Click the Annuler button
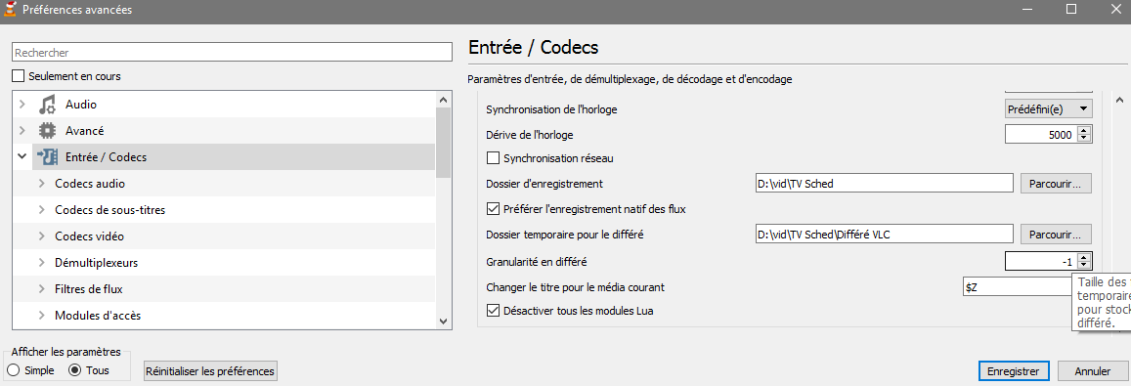Screen dimensions: 1131x386 pos(1093,371)
